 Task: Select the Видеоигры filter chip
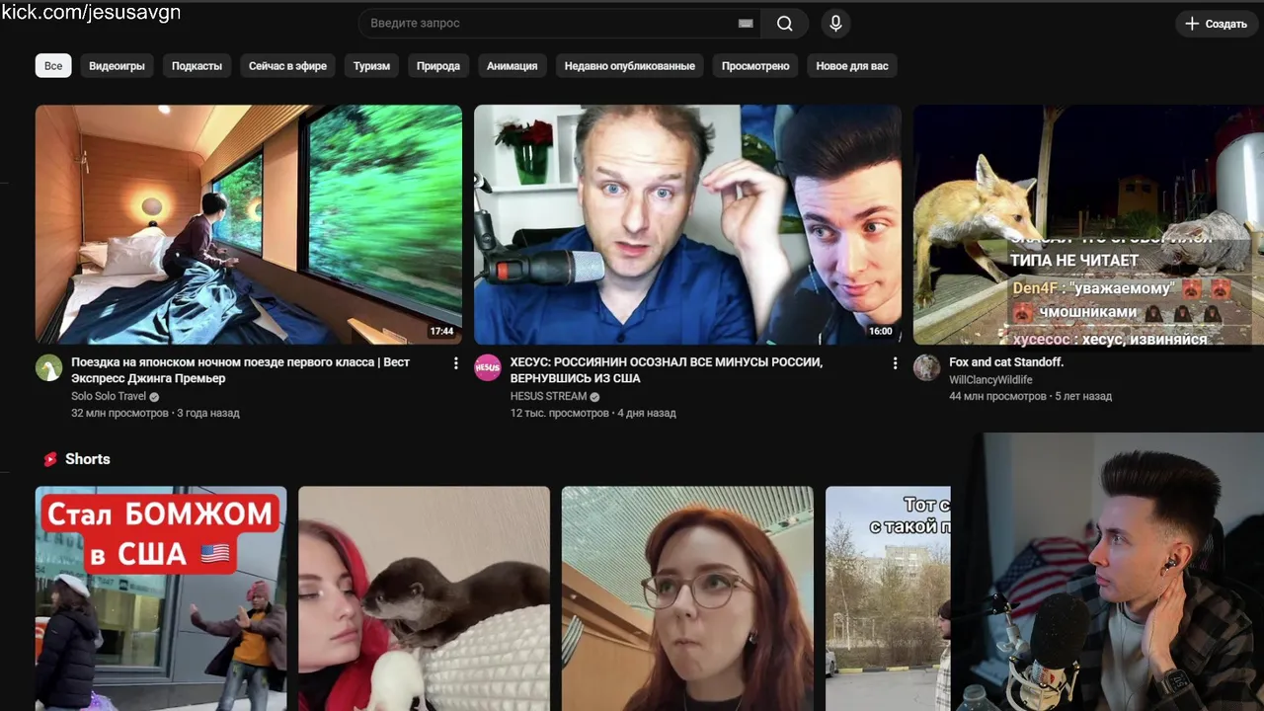(x=117, y=66)
